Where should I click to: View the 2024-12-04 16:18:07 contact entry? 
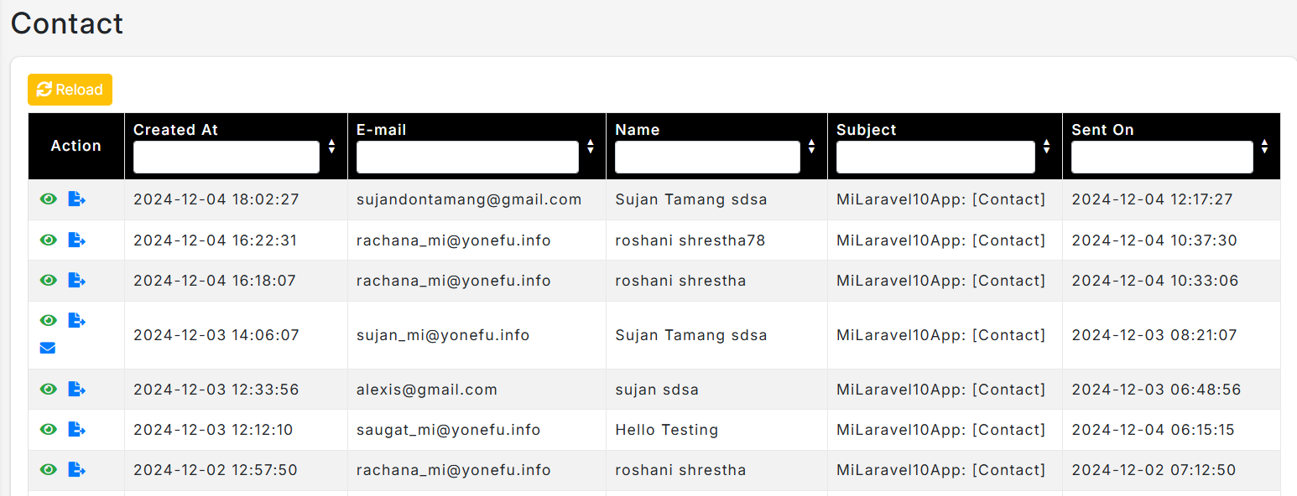click(x=49, y=280)
